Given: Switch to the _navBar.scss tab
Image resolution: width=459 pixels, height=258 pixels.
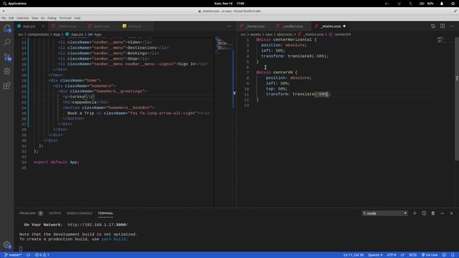Looking at the screenshot, I should 293,26.
